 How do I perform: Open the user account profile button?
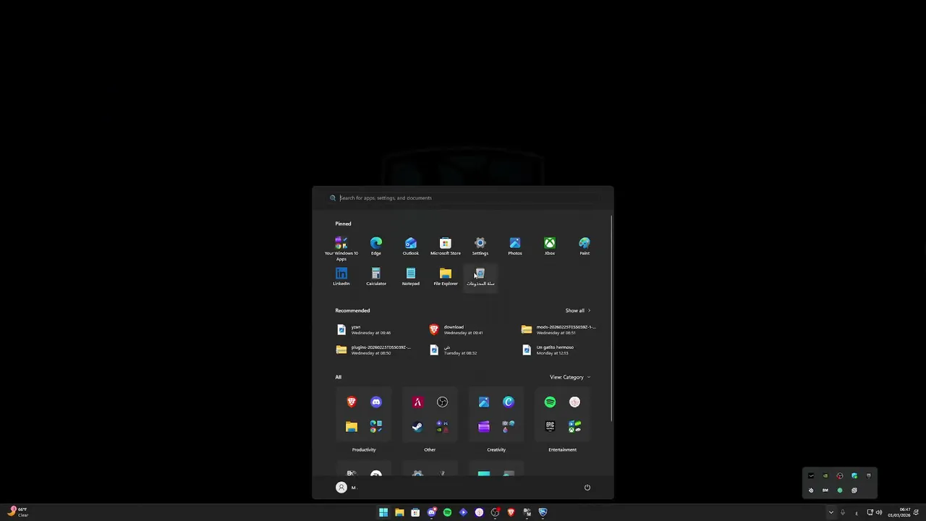(x=347, y=488)
